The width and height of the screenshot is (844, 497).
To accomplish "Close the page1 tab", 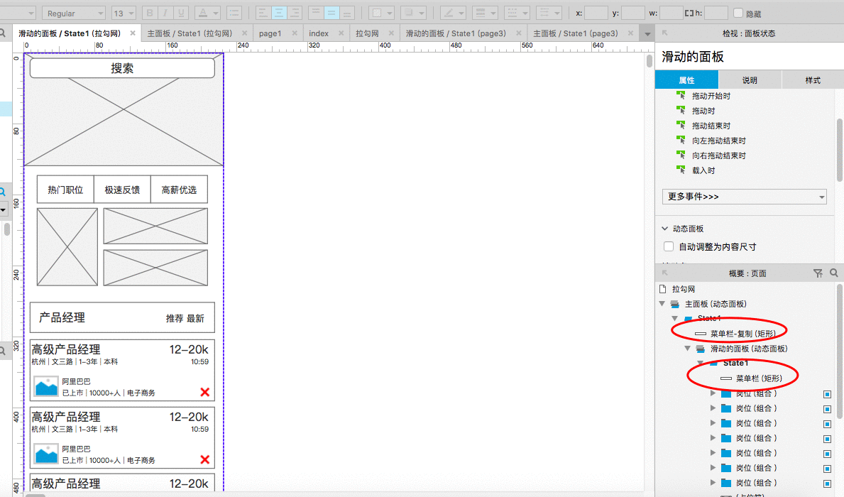I will point(295,33).
